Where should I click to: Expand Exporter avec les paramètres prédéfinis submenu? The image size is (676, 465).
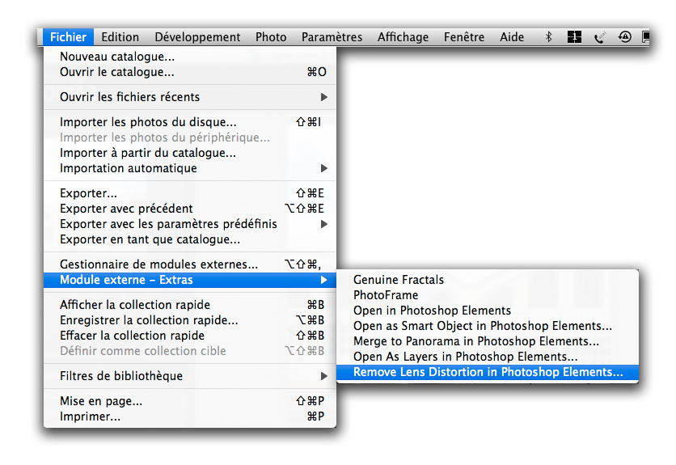pos(190,224)
